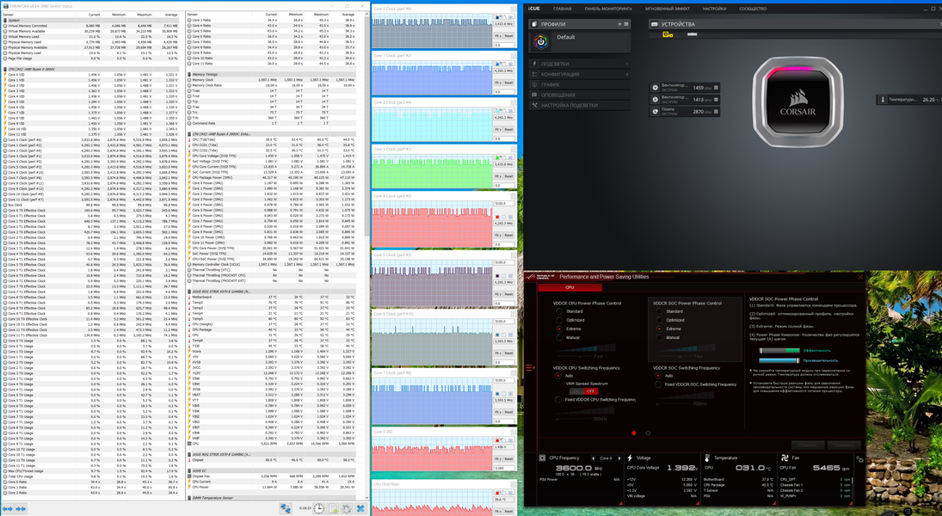Click the Fan icon in ASUS monitor panel
Image resolution: width=942 pixels, height=516 pixels.
click(x=785, y=458)
